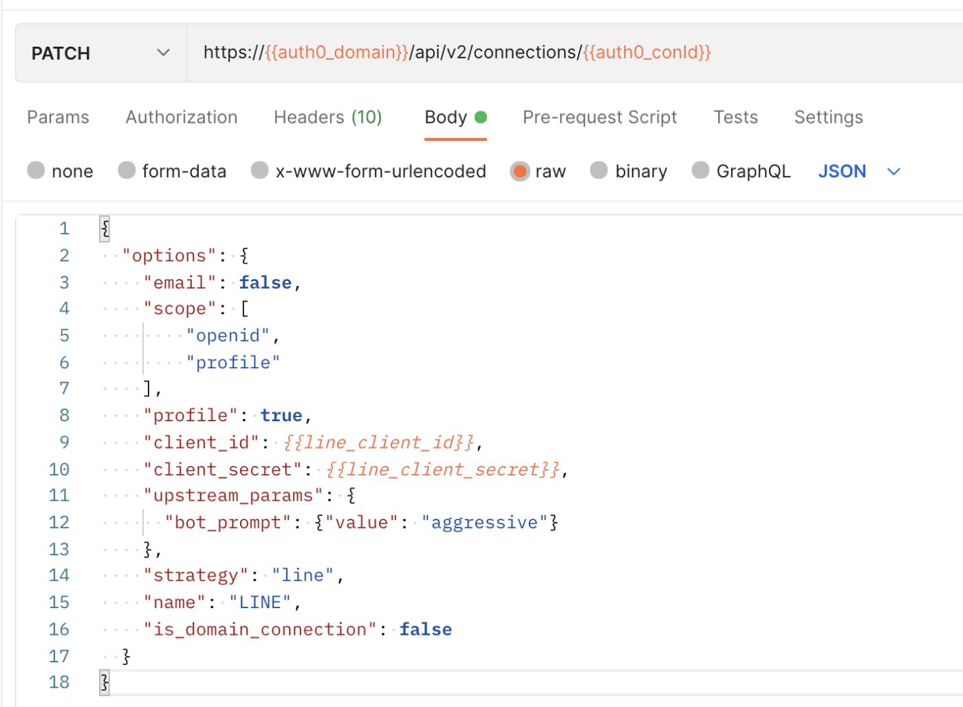
Task: Select the raw body type
Action: click(x=538, y=171)
